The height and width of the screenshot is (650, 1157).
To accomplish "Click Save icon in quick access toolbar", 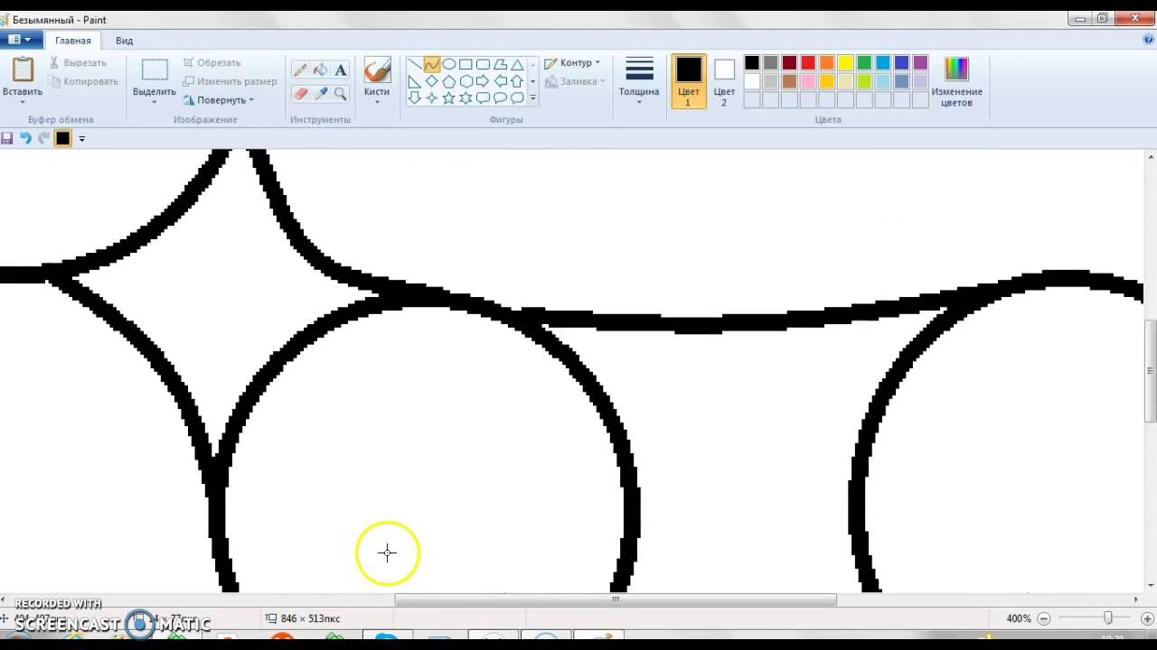I will (7, 138).
